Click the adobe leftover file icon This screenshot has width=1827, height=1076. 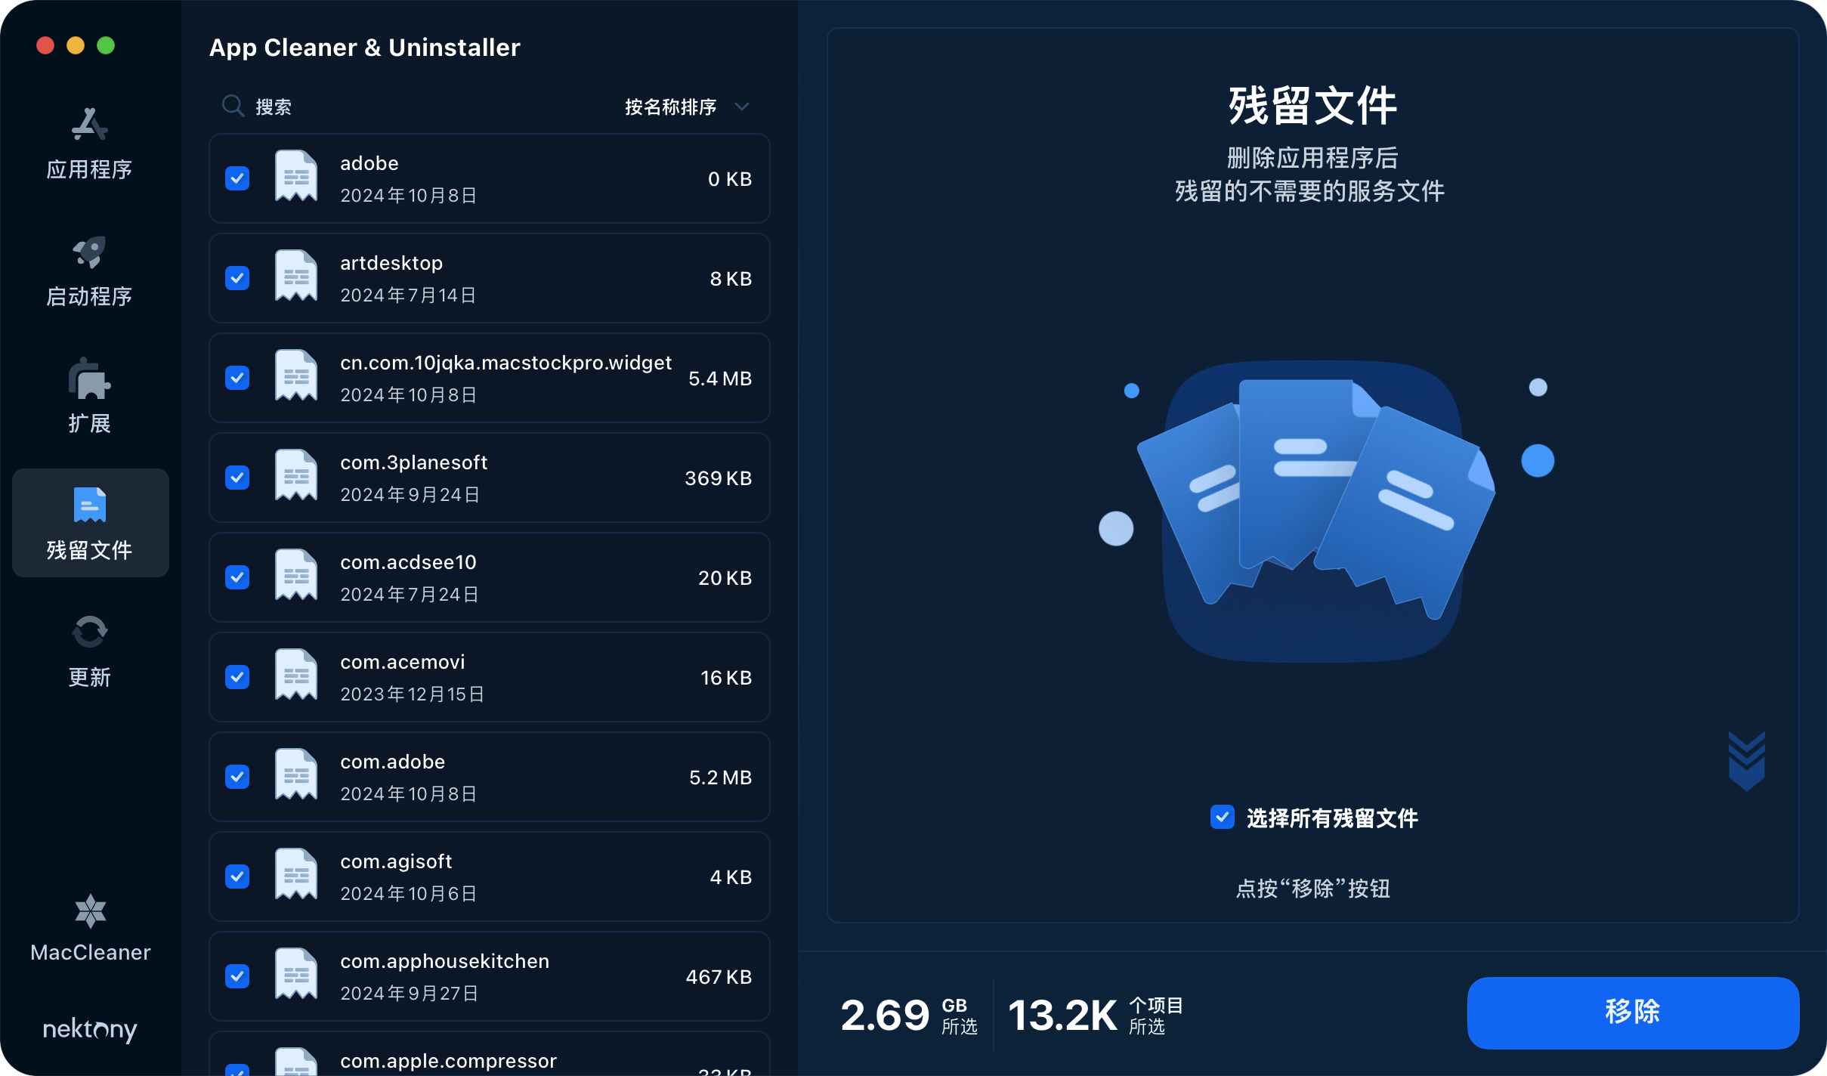point(295,178)
